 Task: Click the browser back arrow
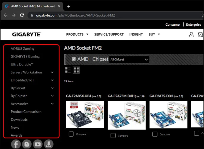[x=6, y=15]
